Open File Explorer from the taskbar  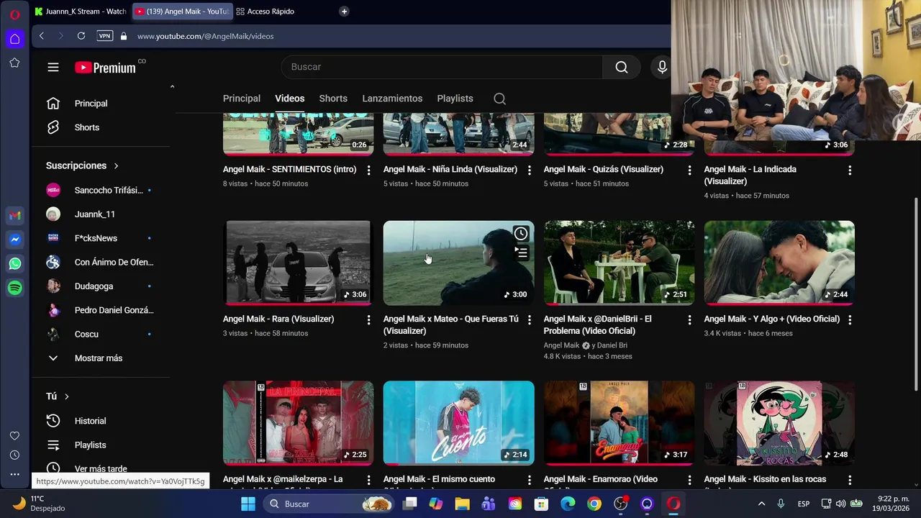[462, 504]
